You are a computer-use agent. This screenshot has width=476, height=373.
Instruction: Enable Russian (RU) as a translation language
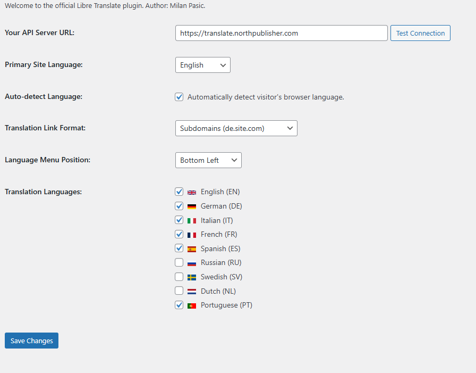179,262
